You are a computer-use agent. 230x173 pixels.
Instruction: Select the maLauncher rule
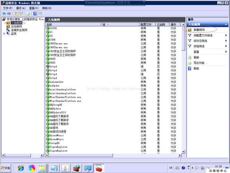pos(57,82)
